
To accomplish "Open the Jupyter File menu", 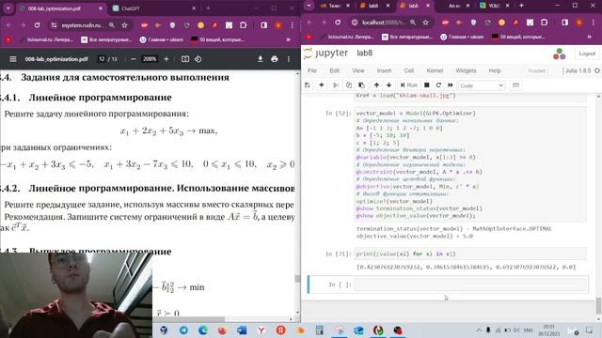I will click(312, 71).
